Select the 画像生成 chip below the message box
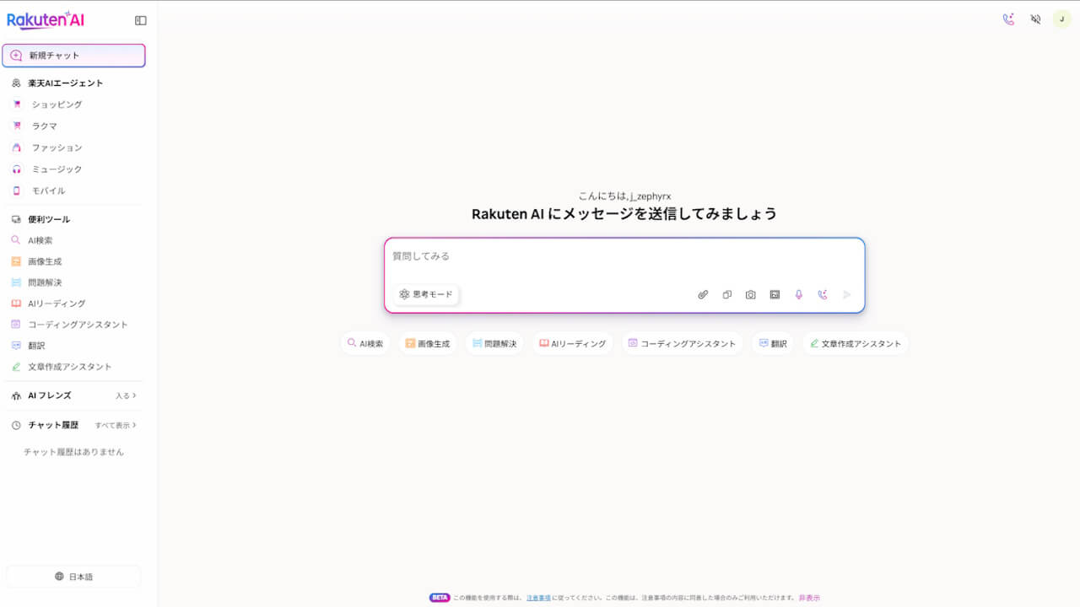Image resolution: width=1080 pixels, height=607 pixels. coord(428,344)
